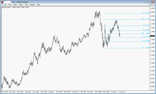This screenshot has width=156, height=94.
Task: Select the 0.0 Fibonacci level label
Action: tap(146, 47)
